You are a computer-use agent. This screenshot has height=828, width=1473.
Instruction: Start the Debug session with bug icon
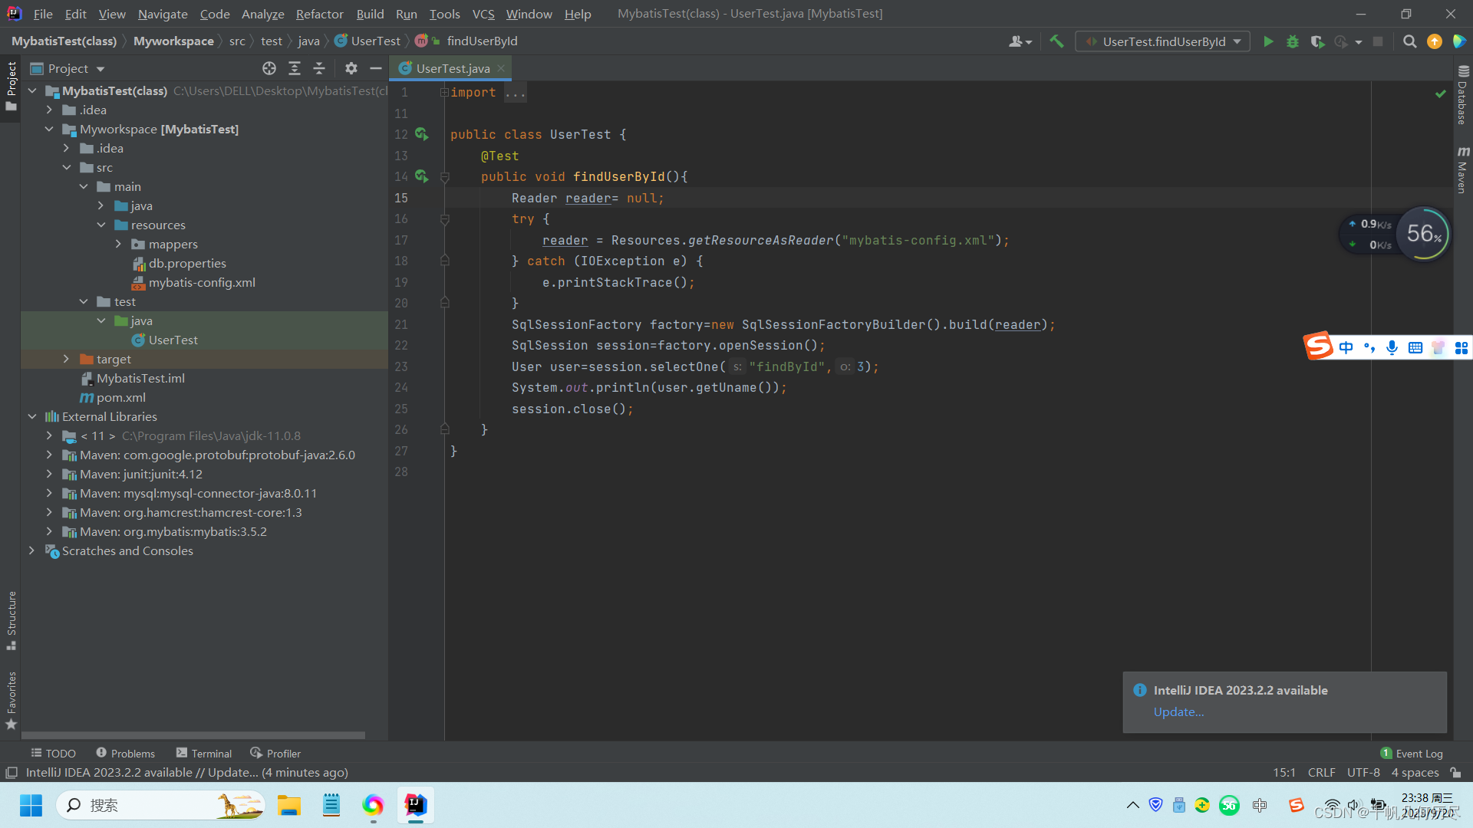[x=1293, y=41]
